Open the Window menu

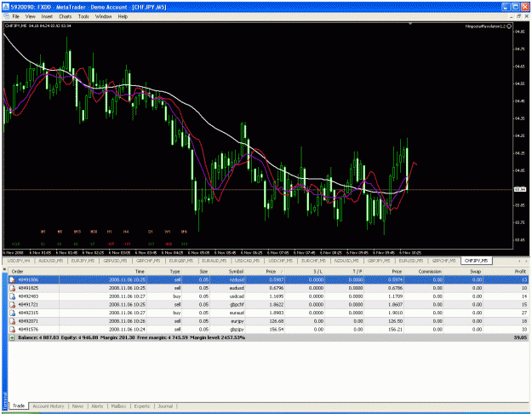coord(103,16)
